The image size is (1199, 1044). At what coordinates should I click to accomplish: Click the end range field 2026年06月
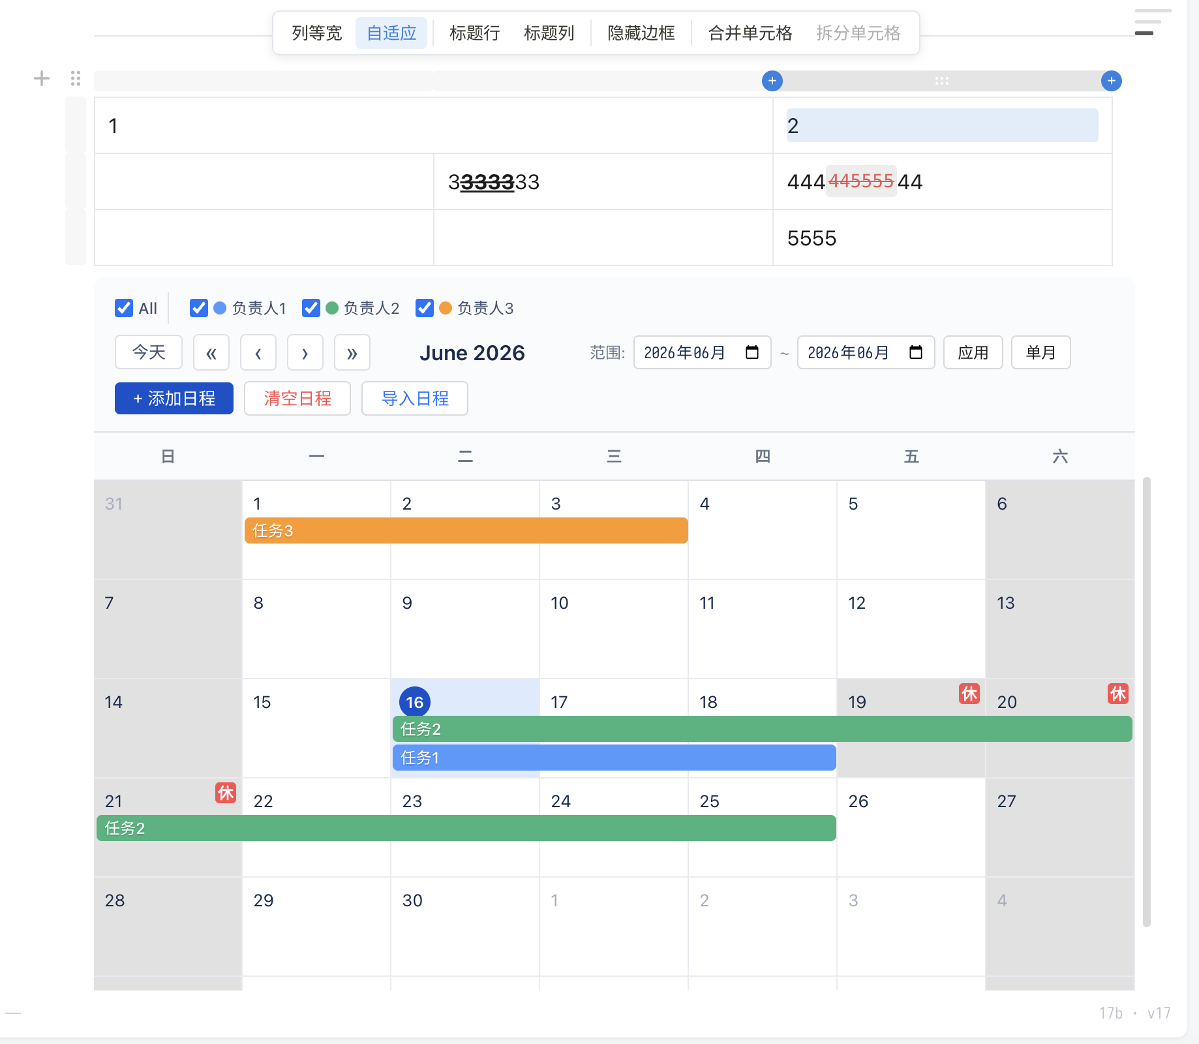(866, 352)
